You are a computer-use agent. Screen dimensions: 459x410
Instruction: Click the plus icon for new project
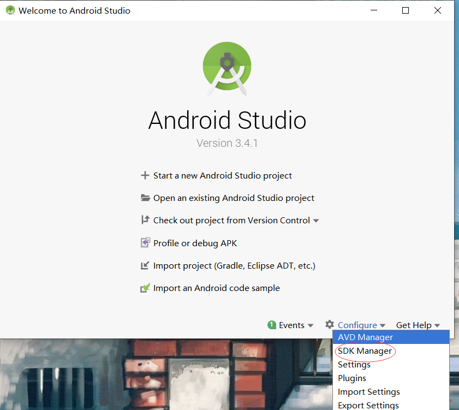(145, 175)
